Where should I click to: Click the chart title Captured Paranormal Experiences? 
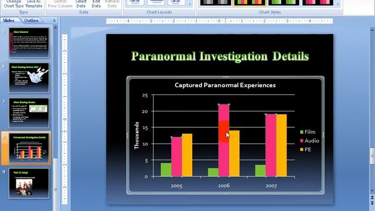(x=225, y=85)
